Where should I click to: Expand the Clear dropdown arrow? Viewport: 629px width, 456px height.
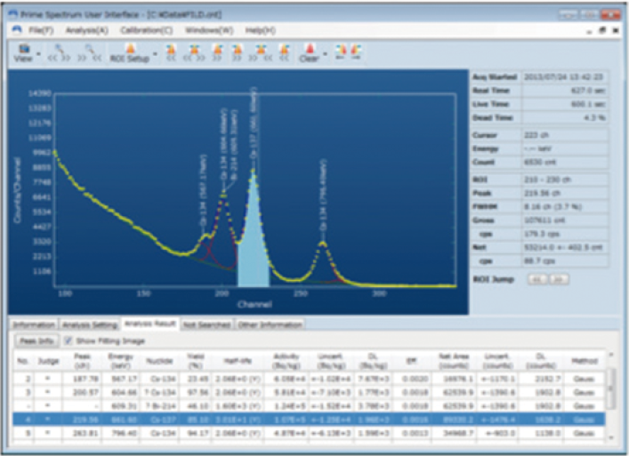click(325, 53)
